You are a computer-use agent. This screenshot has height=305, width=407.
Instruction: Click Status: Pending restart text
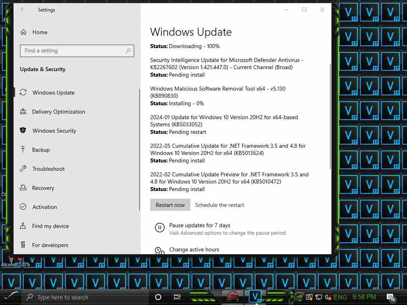pyautogui.click(x=178, y=132)
